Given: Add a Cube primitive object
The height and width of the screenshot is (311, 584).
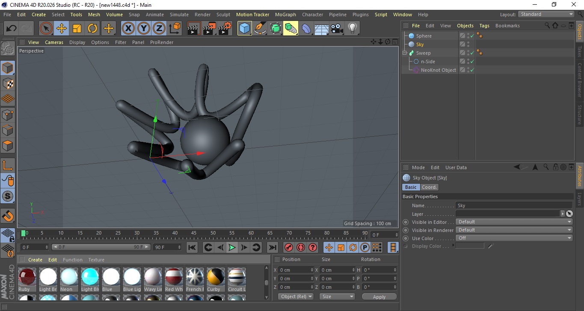Looking at the screenshot, I should [x=245, y=29].
